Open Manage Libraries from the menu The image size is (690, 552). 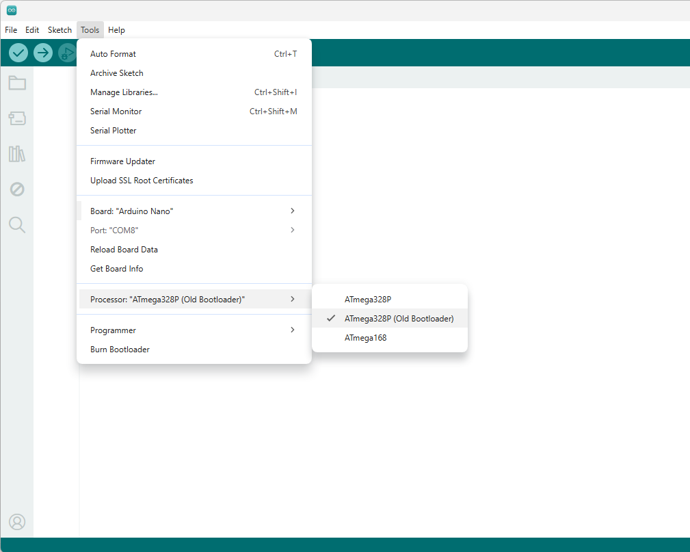[194, 92]
